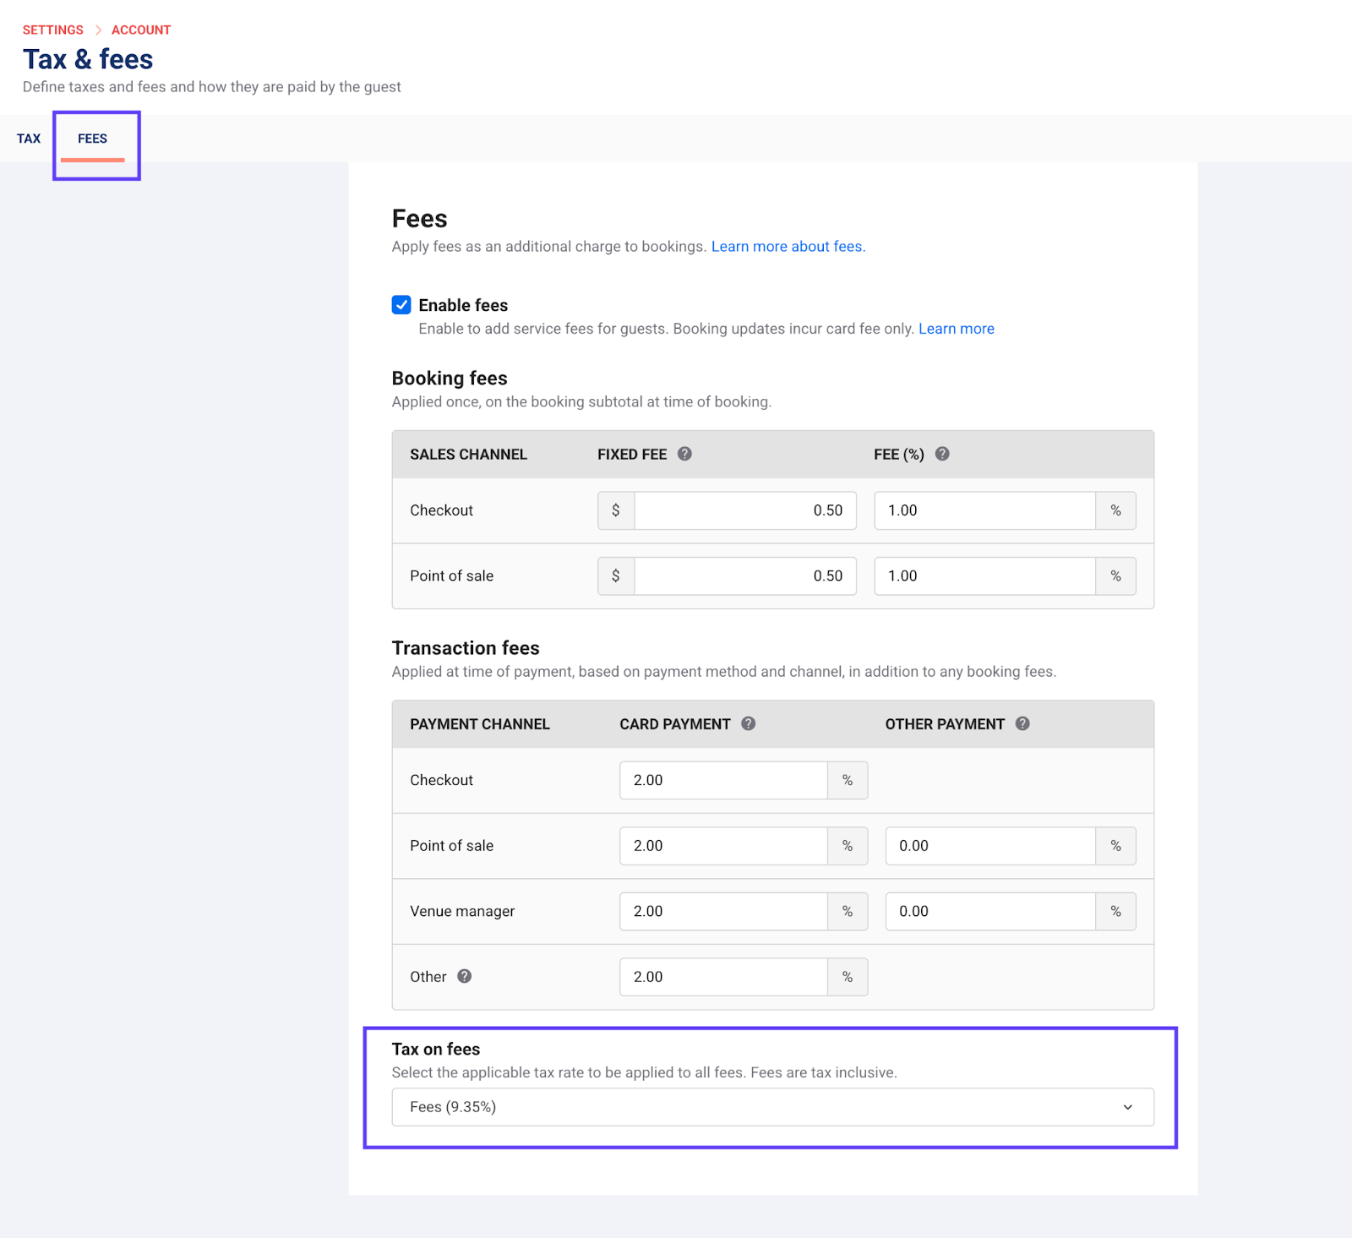The height and width of the screenshot is (1238, 1352).
Task: Open the Tax on fees dropdown
Action: click(772, 1107)
